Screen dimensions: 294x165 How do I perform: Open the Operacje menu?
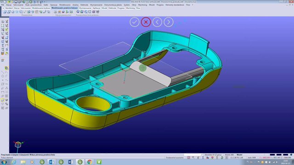point(54,5)
